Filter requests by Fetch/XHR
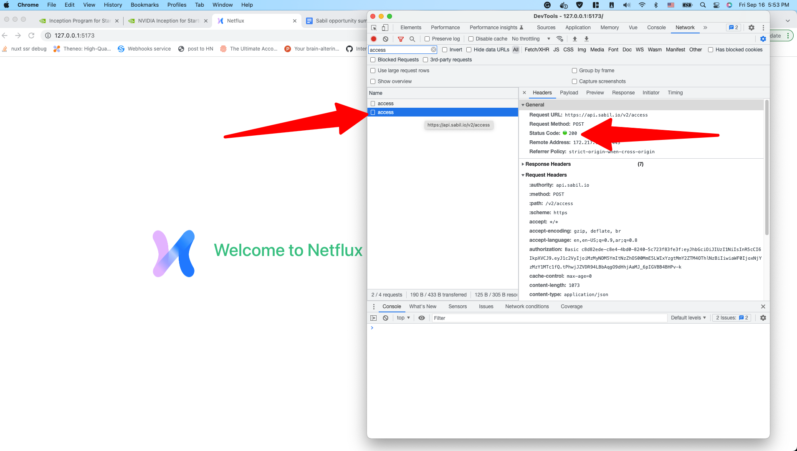 click(537, 50)
